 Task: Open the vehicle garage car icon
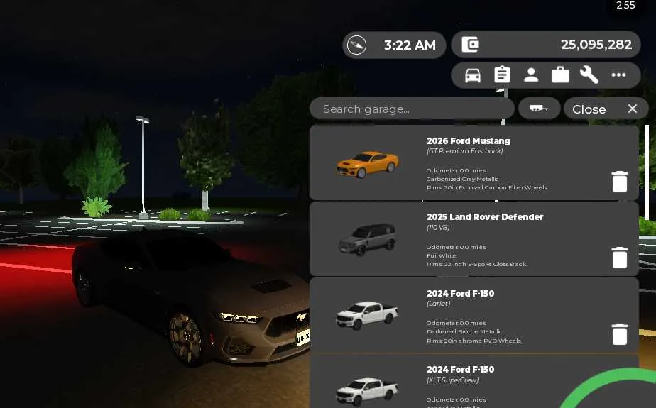[472, 76]
